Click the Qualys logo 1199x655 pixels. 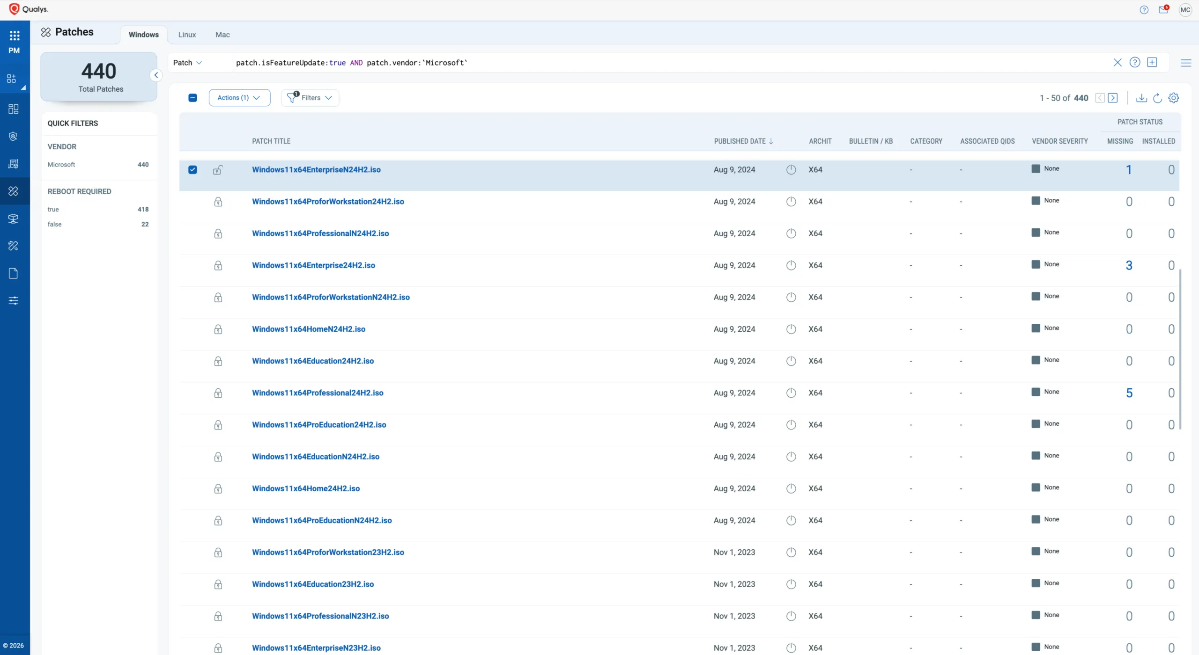pos(28,9)
